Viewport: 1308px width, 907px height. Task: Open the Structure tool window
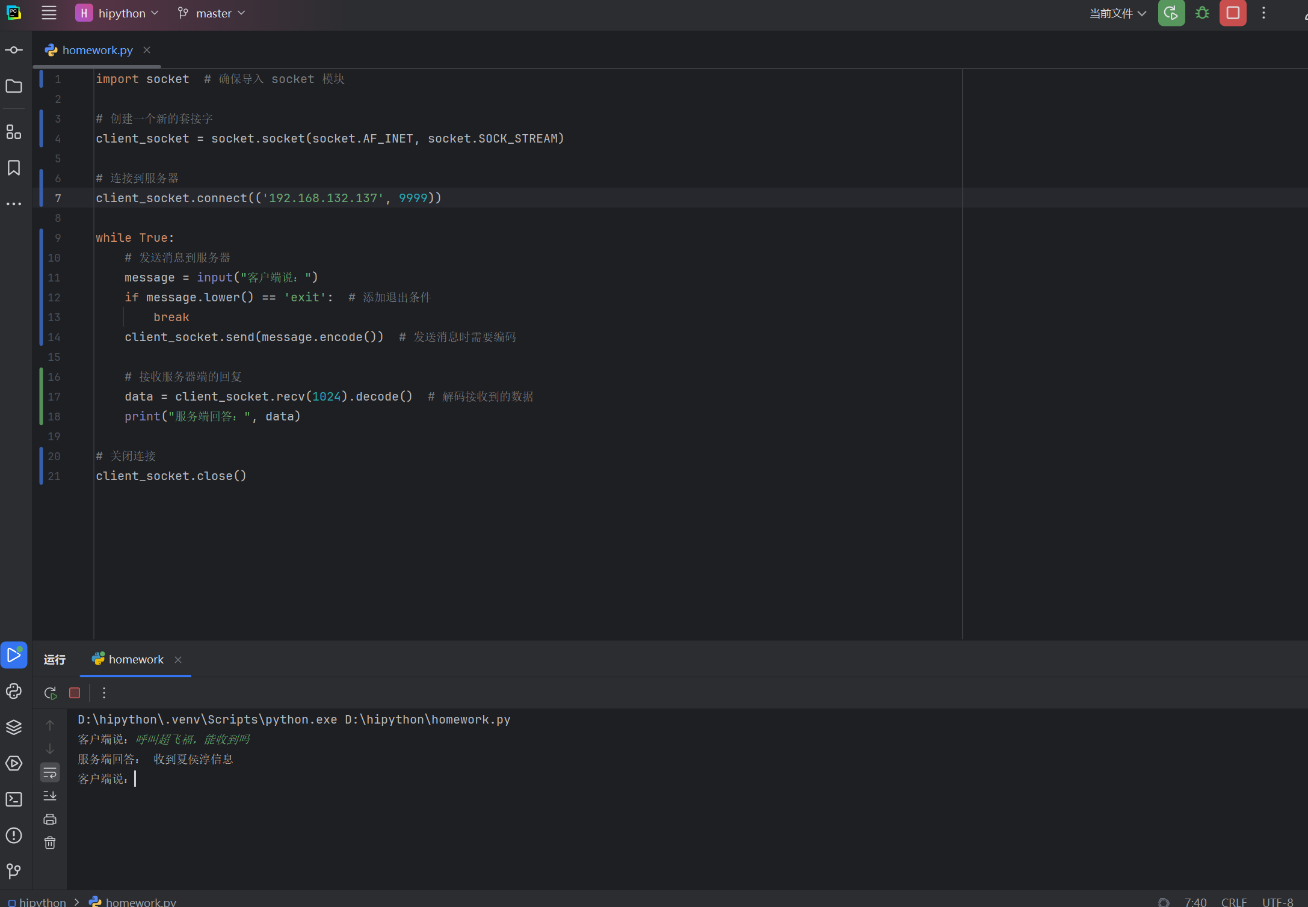(14, 132)
